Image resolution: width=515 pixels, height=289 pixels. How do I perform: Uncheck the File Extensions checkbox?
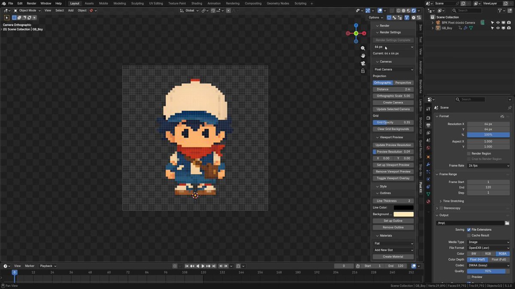pos(469,229)
